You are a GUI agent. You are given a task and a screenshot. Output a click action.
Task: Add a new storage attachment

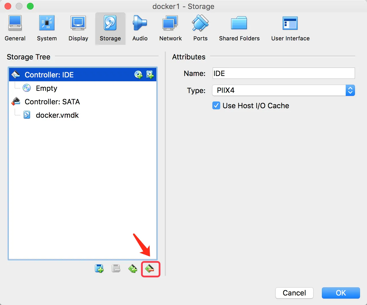coord(99,269)
